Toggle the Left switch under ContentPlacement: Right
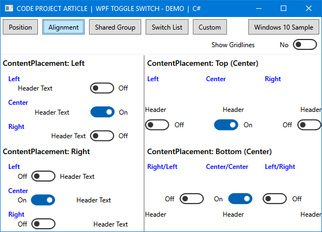This screenshot has width=322, height=232. point(43,176)
